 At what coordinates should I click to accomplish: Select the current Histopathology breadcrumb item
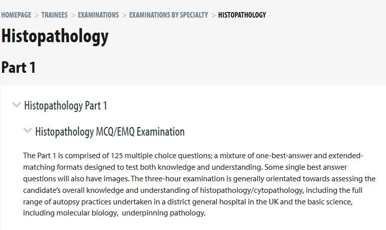click(x=242, y=15)
